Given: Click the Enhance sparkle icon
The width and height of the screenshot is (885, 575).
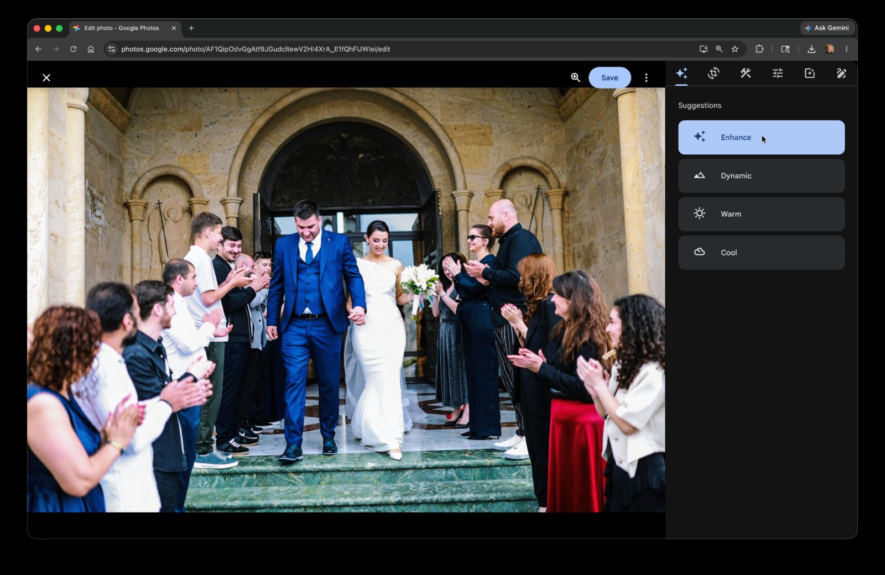Looking at the screenshot, I should coord(700,137).
